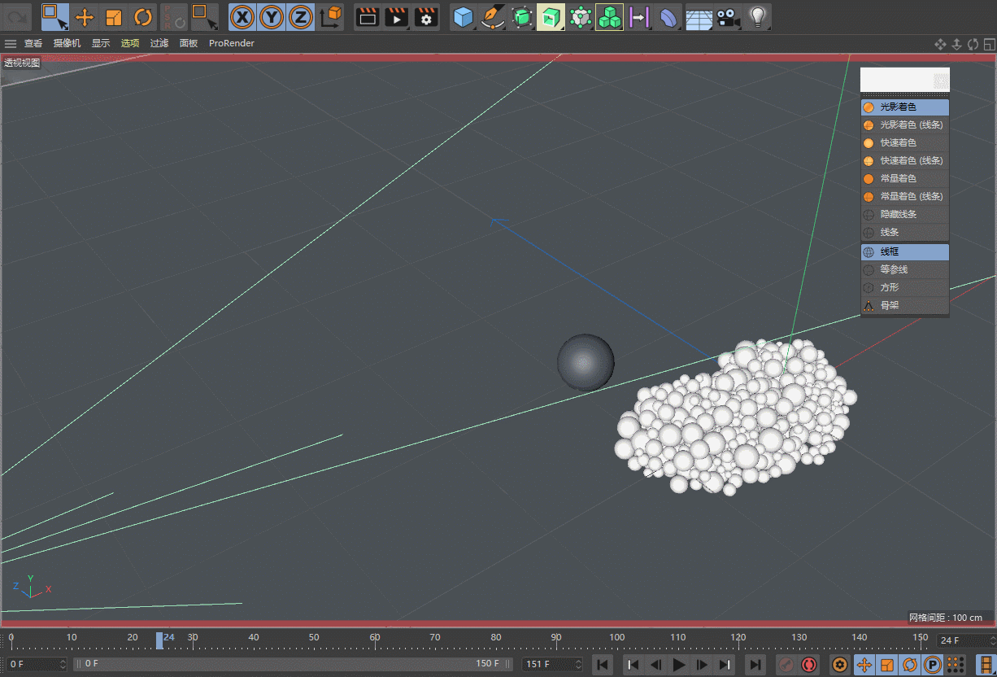Viewport: 997px width, 677px height.
Task: Add a floor environment object
Action: pos(699,16)
